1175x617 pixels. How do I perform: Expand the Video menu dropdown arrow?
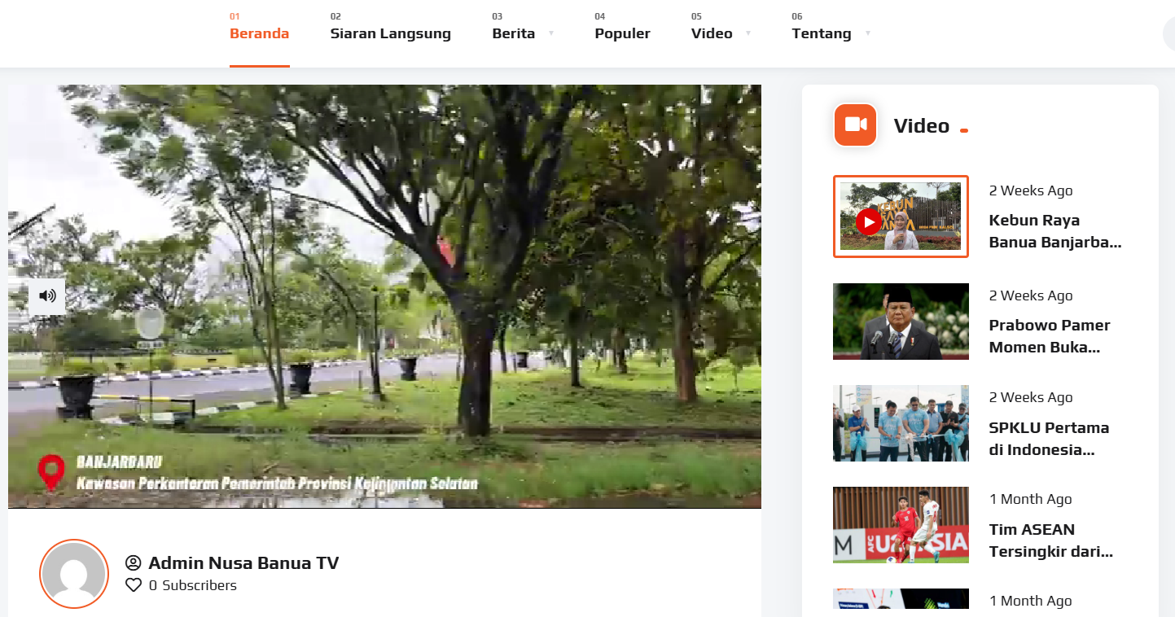748,33
